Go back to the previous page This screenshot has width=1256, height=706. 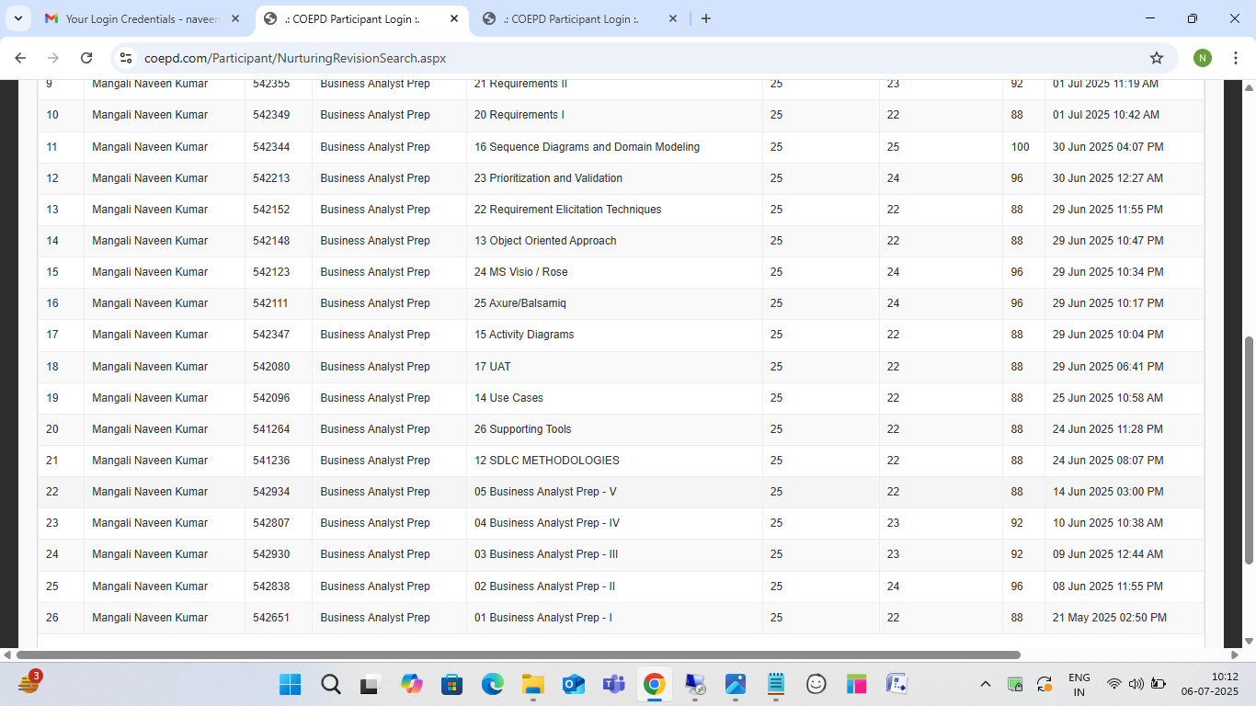click(20, 58)
